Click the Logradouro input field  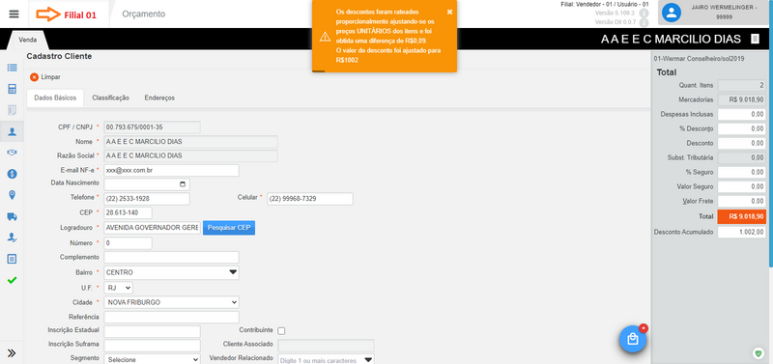click(x=153, y=228)
